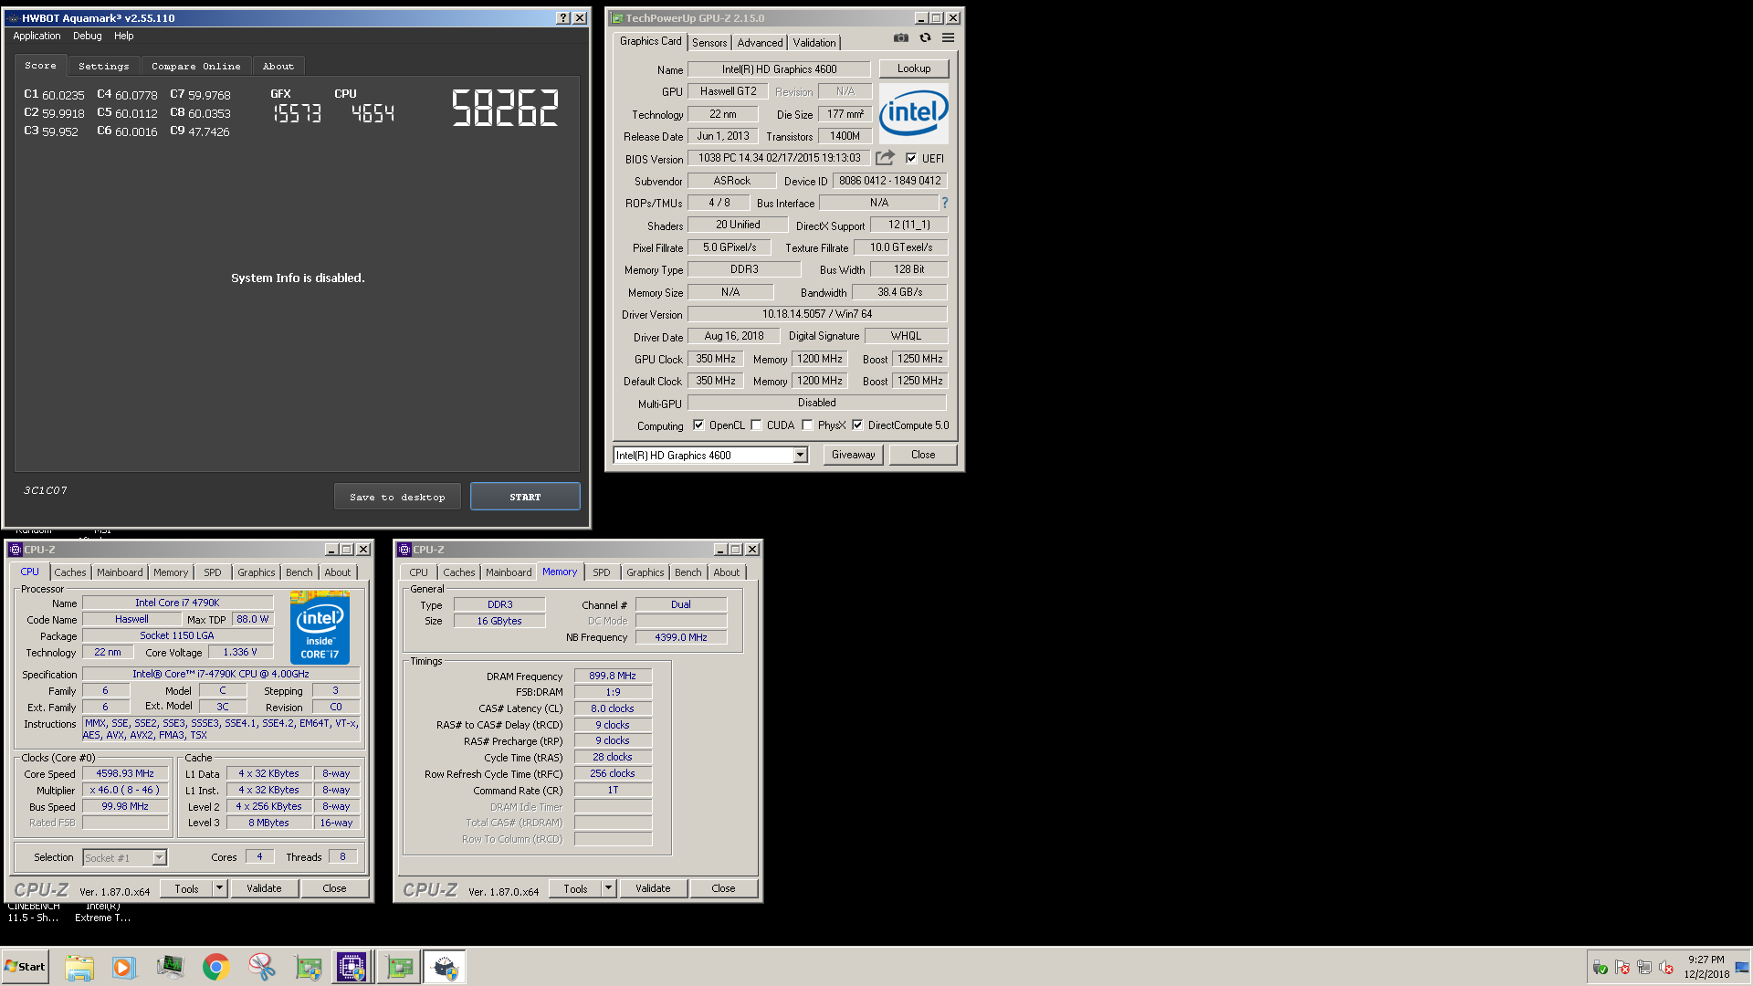Switch to the Sensors tab in GPU-Z
Viewport: 1753px width, 986px height.
pos(709,43)
